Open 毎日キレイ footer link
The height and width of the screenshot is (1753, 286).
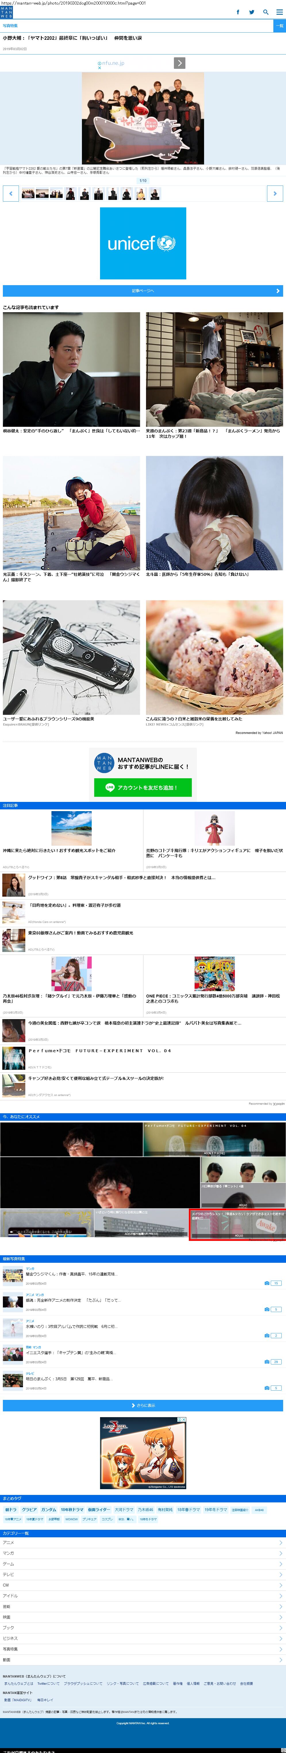tap(45, 1700)
